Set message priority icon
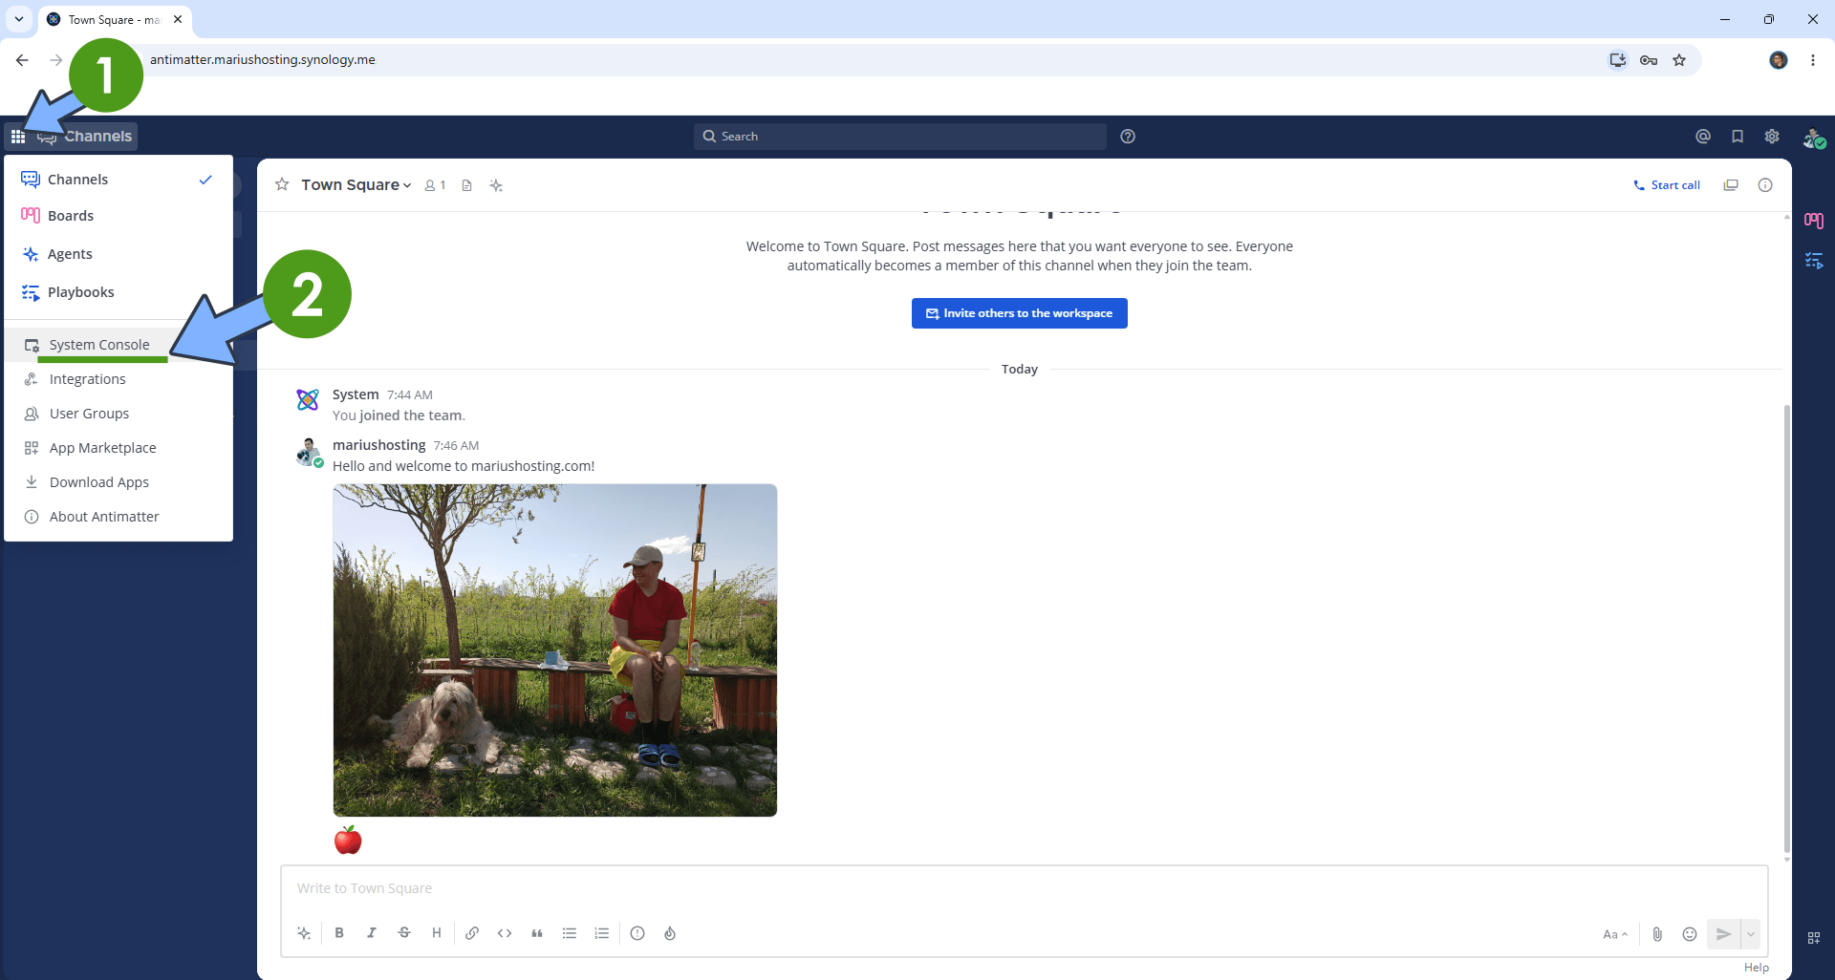1835x980 pixels. (637, 933)
